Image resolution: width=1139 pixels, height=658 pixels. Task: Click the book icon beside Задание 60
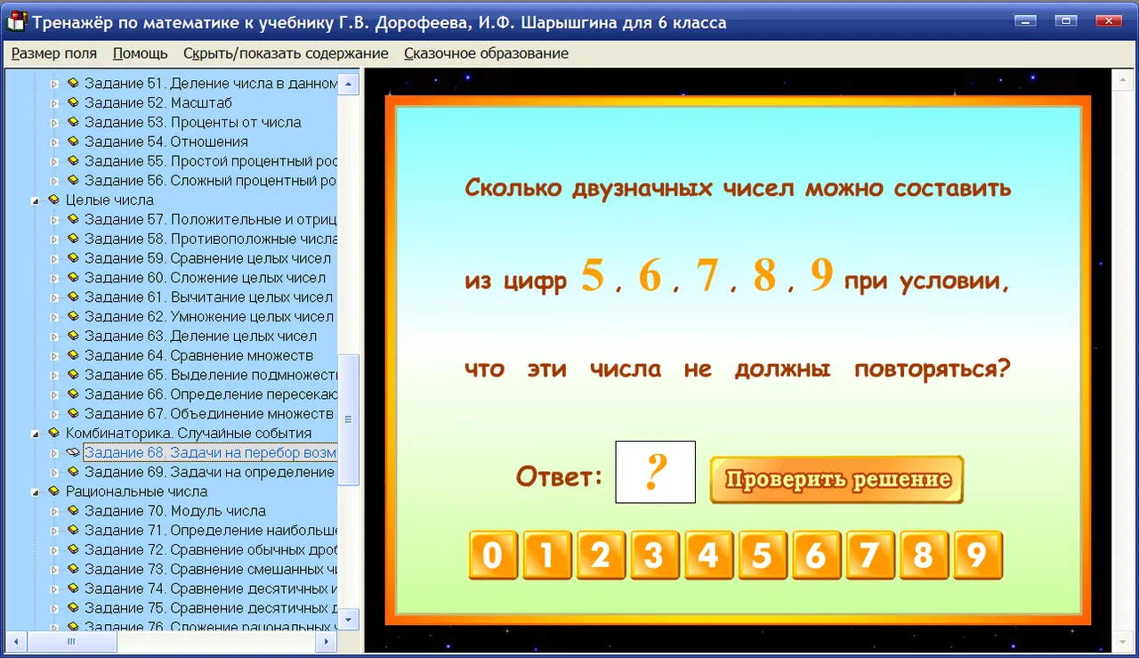pyautogui.click(x=73, y=278)
